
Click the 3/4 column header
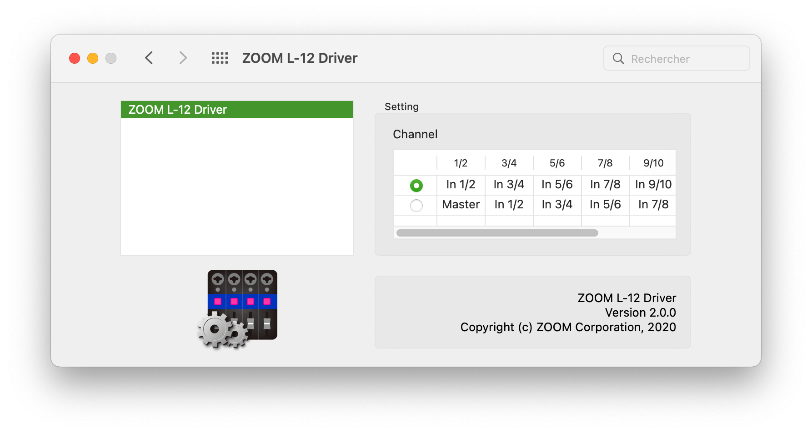pyautogui.click(x=509, y=163)
